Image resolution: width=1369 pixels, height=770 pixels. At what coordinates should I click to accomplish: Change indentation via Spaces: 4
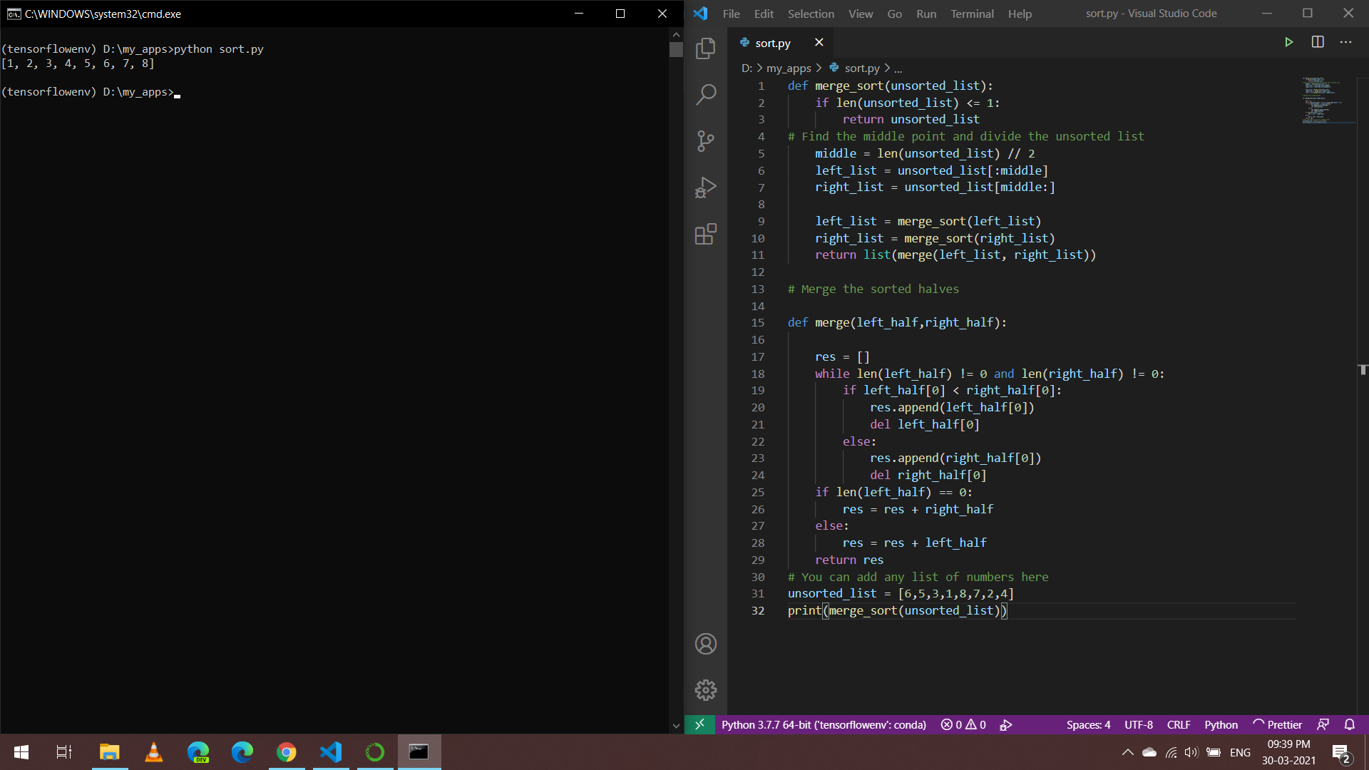[1088, 724]
